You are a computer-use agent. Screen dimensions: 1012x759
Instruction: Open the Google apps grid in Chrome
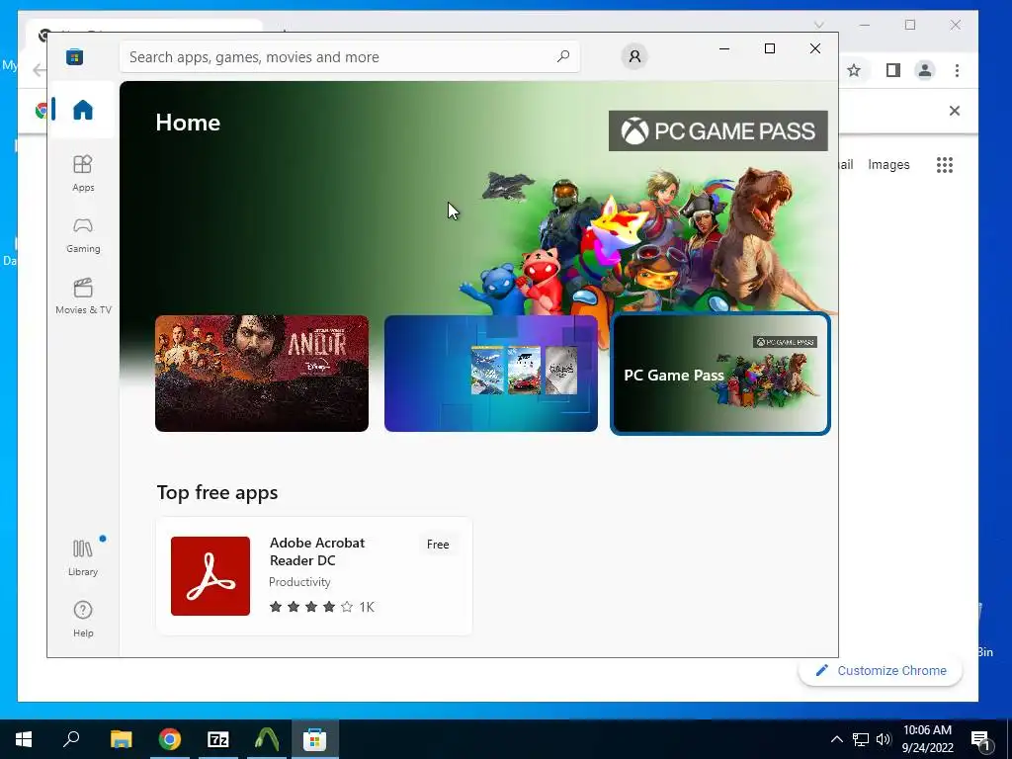click(945, 165)
